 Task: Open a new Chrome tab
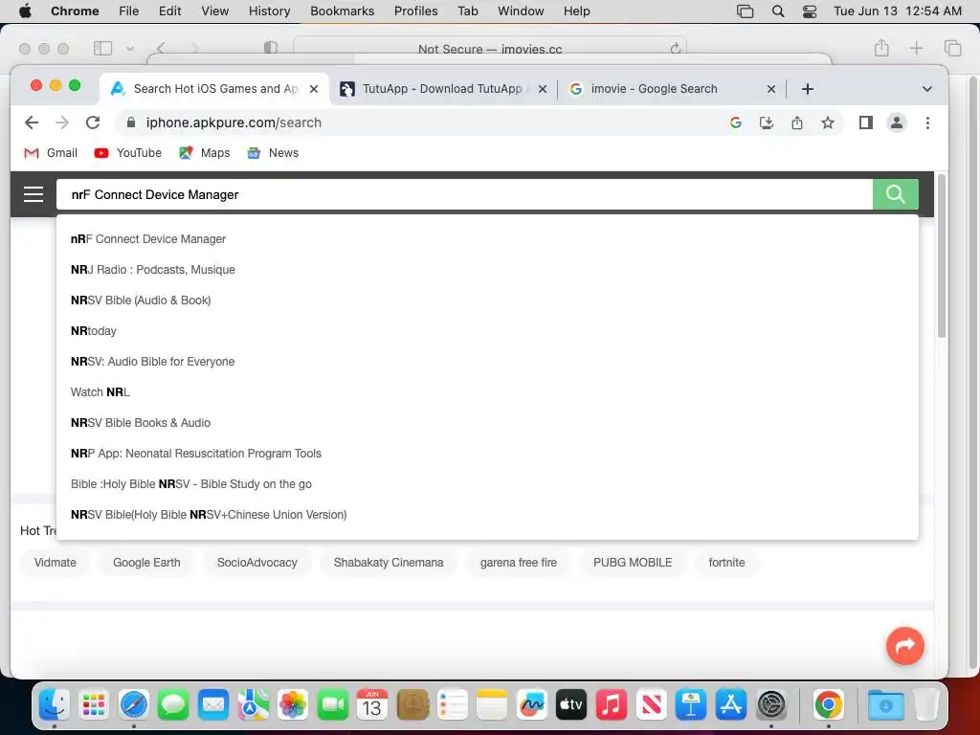[808, 89]
